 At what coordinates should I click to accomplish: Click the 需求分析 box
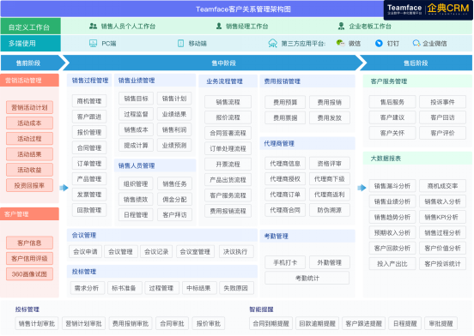click(x=87, y=288)
